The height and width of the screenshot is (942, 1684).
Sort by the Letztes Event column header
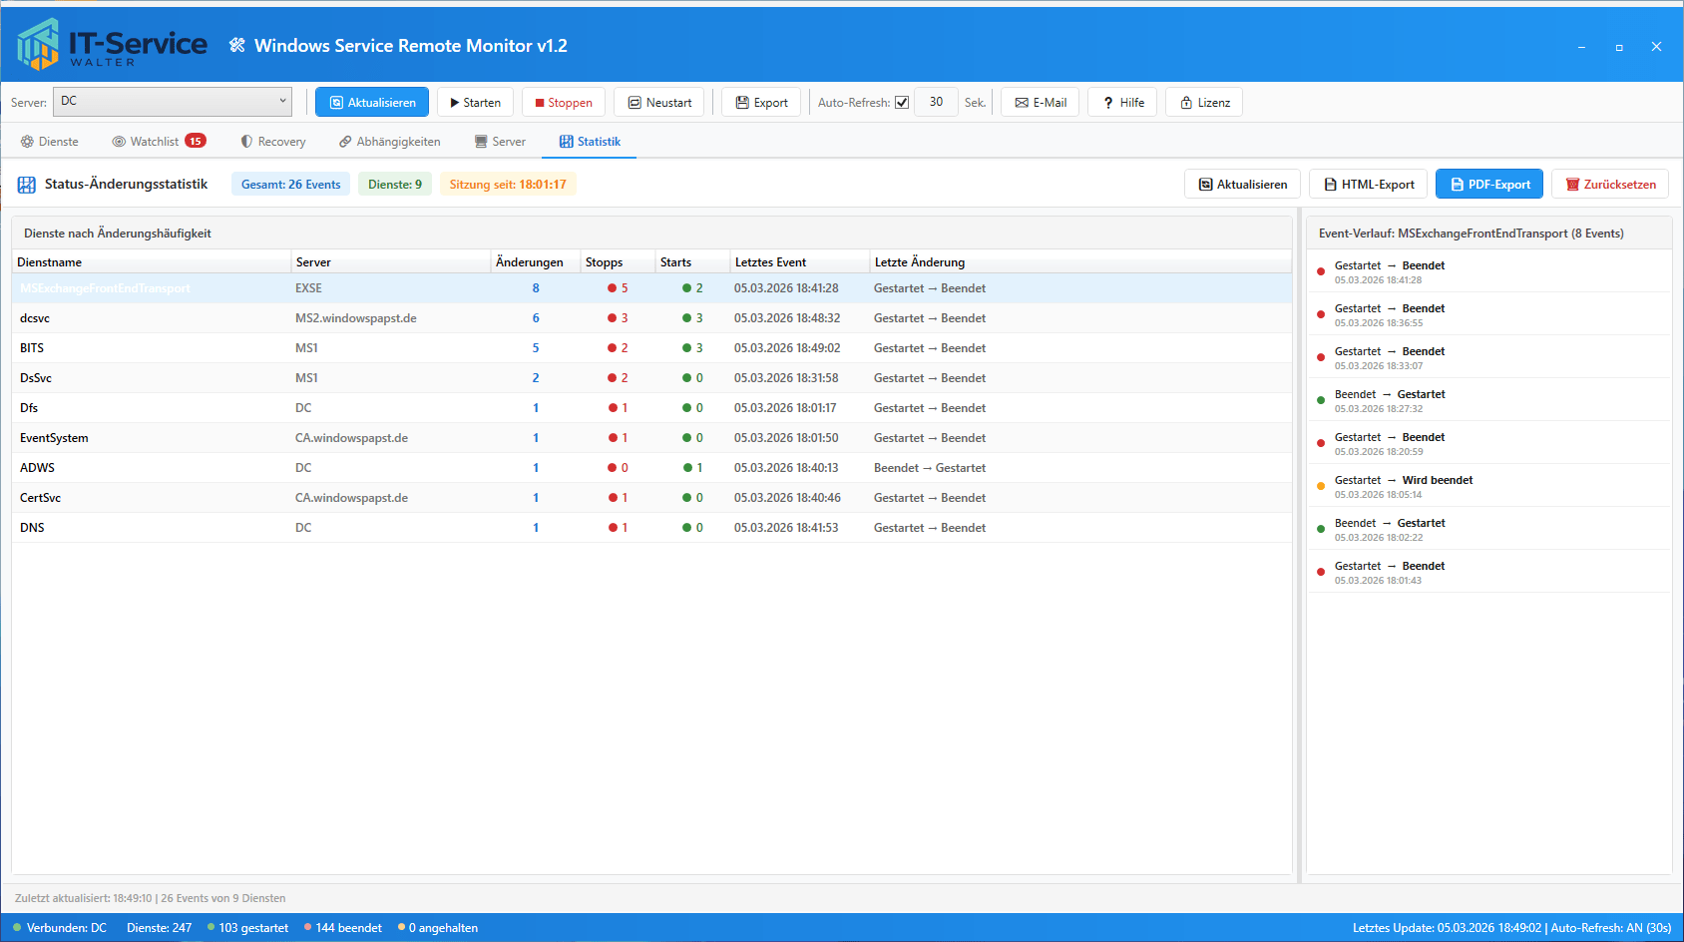[770, 262]
